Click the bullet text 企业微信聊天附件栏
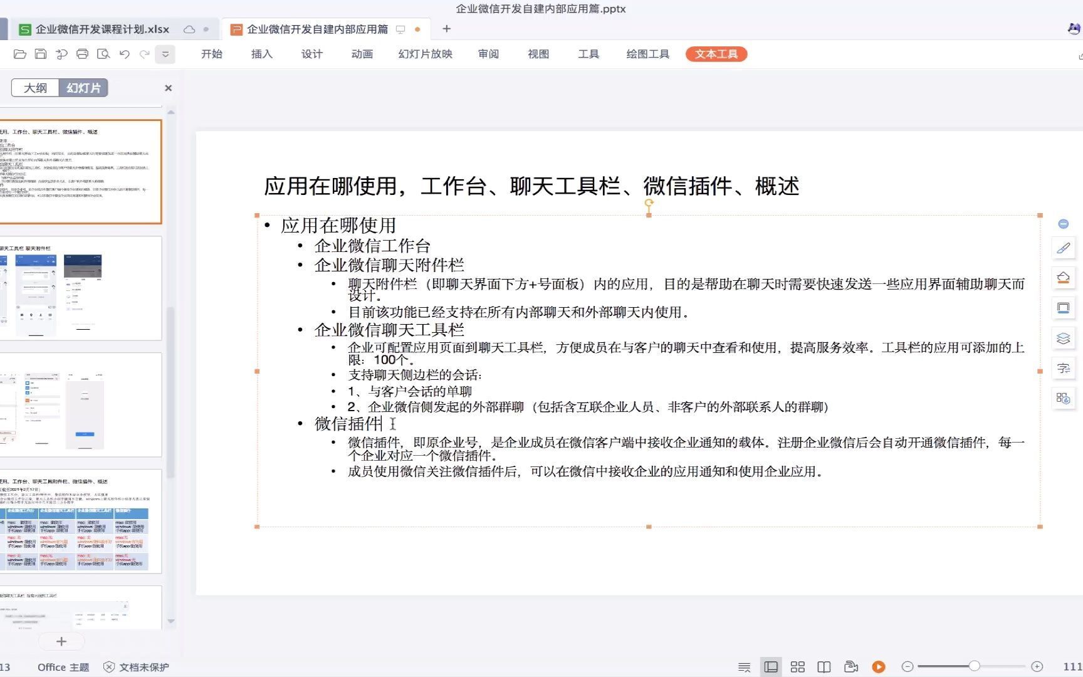 [x=389, y=265]
